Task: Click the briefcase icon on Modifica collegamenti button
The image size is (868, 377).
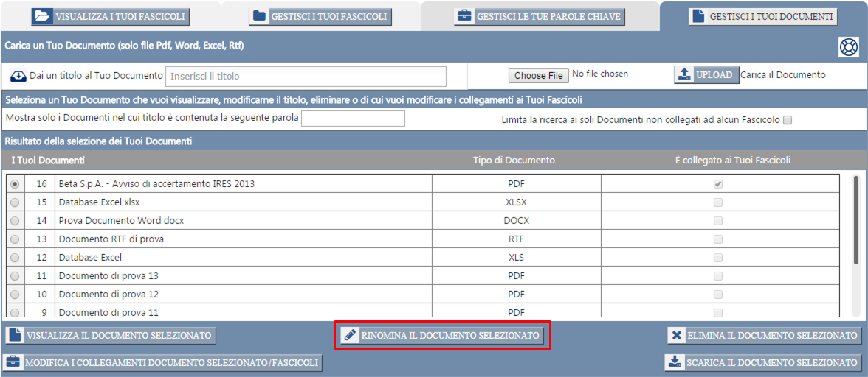Action: (14, 362)
